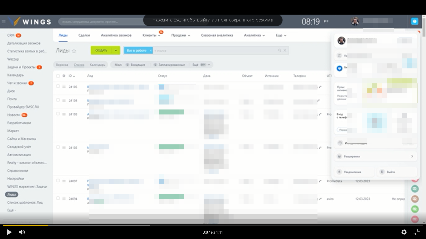
Task: Click the brown chat circle in right sidebar
Action: click(x=414, y=199)
